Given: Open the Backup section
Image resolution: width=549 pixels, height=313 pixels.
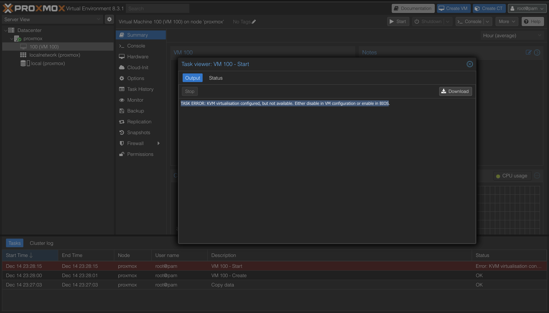Looking at the screenshot, I should tap(141, 111).
